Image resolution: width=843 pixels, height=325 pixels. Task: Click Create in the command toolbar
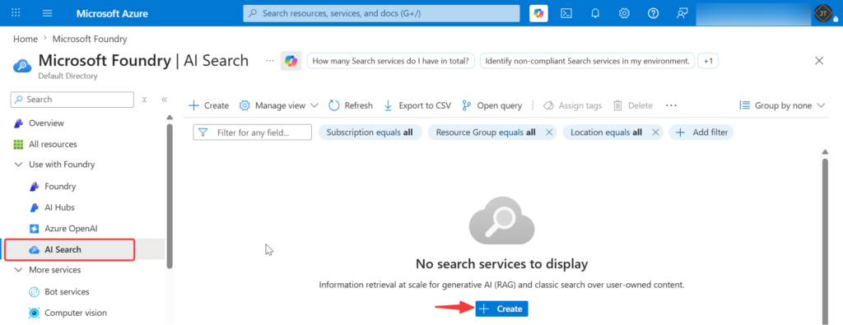208,105
